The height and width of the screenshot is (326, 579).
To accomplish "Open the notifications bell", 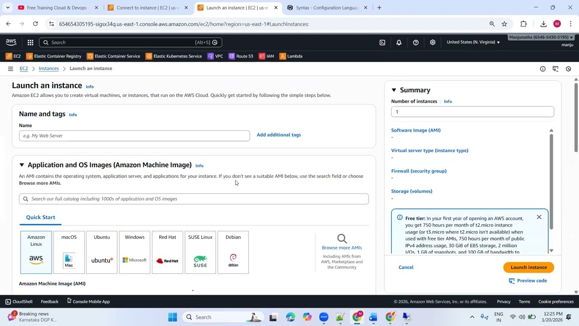I will point(399,42).
